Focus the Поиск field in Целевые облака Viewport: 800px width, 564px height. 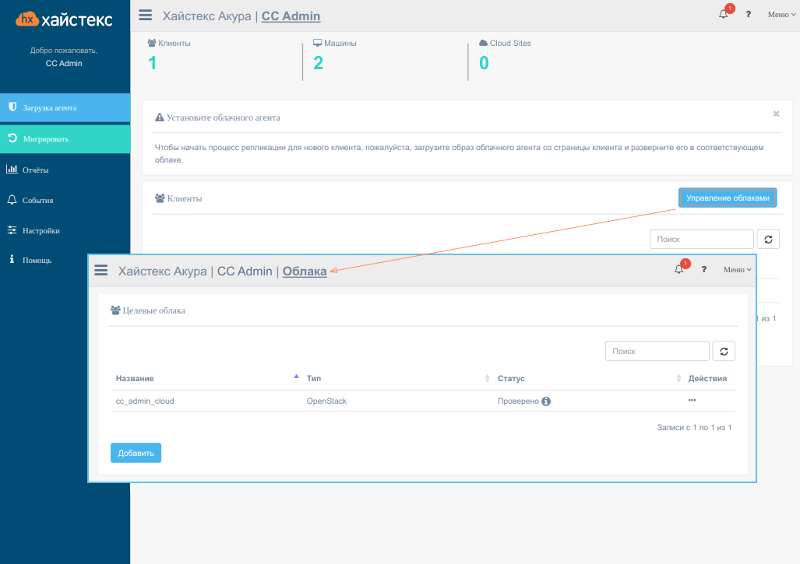(657, 352)
